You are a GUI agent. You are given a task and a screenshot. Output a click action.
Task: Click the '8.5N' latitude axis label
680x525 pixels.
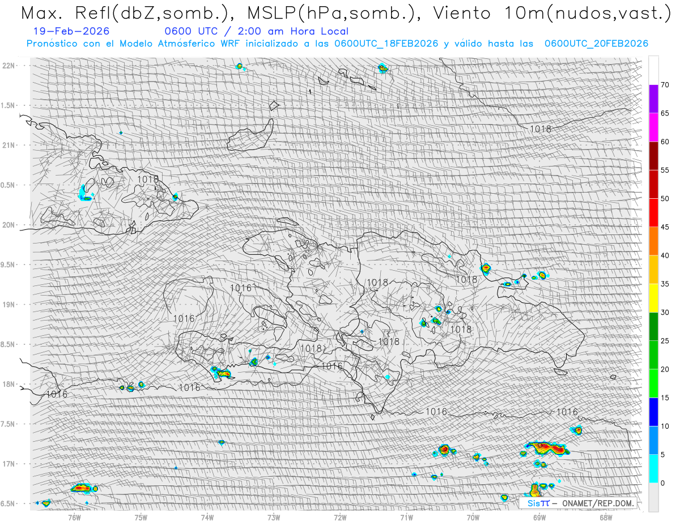pos(8,344)
